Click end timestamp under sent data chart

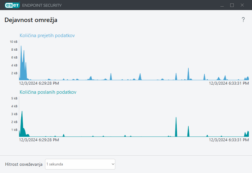(229, 140)
